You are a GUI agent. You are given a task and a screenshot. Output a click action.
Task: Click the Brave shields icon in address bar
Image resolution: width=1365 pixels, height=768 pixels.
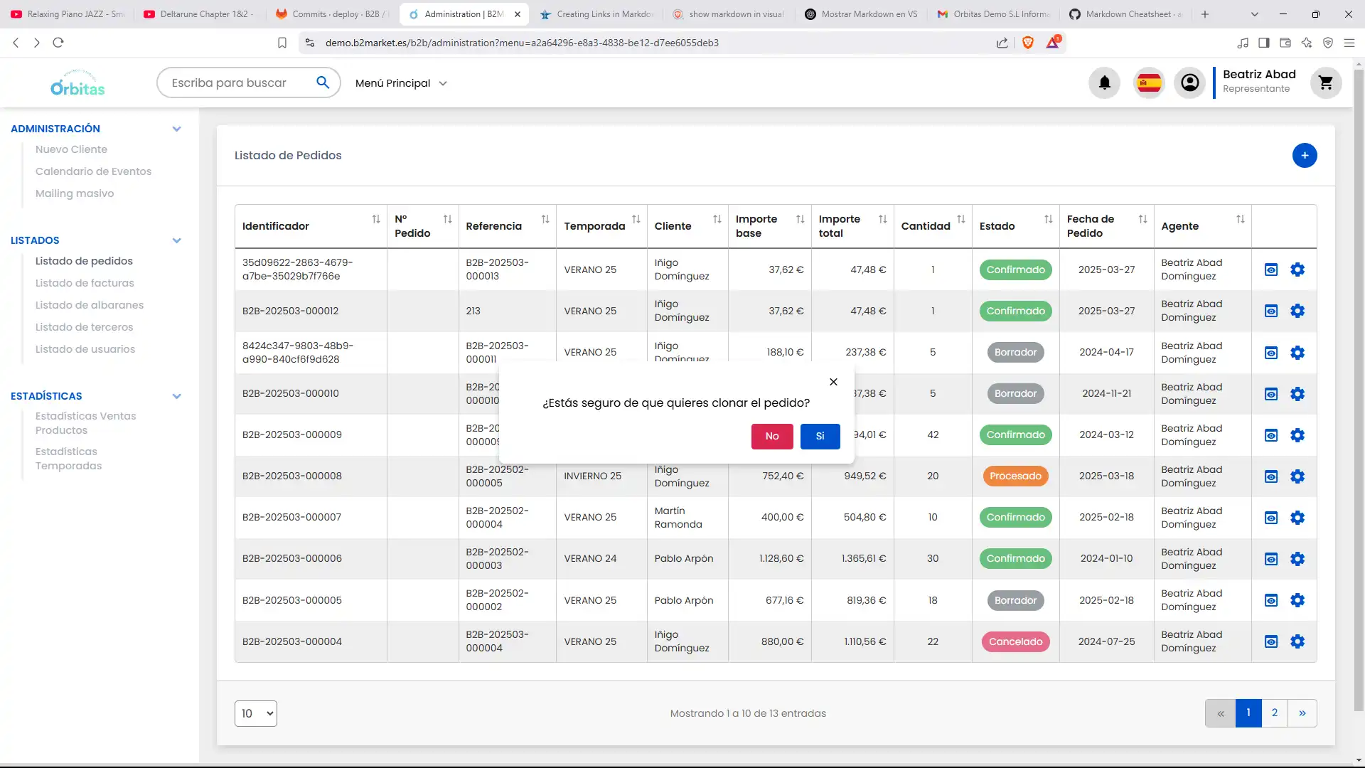coord(1027,43)
